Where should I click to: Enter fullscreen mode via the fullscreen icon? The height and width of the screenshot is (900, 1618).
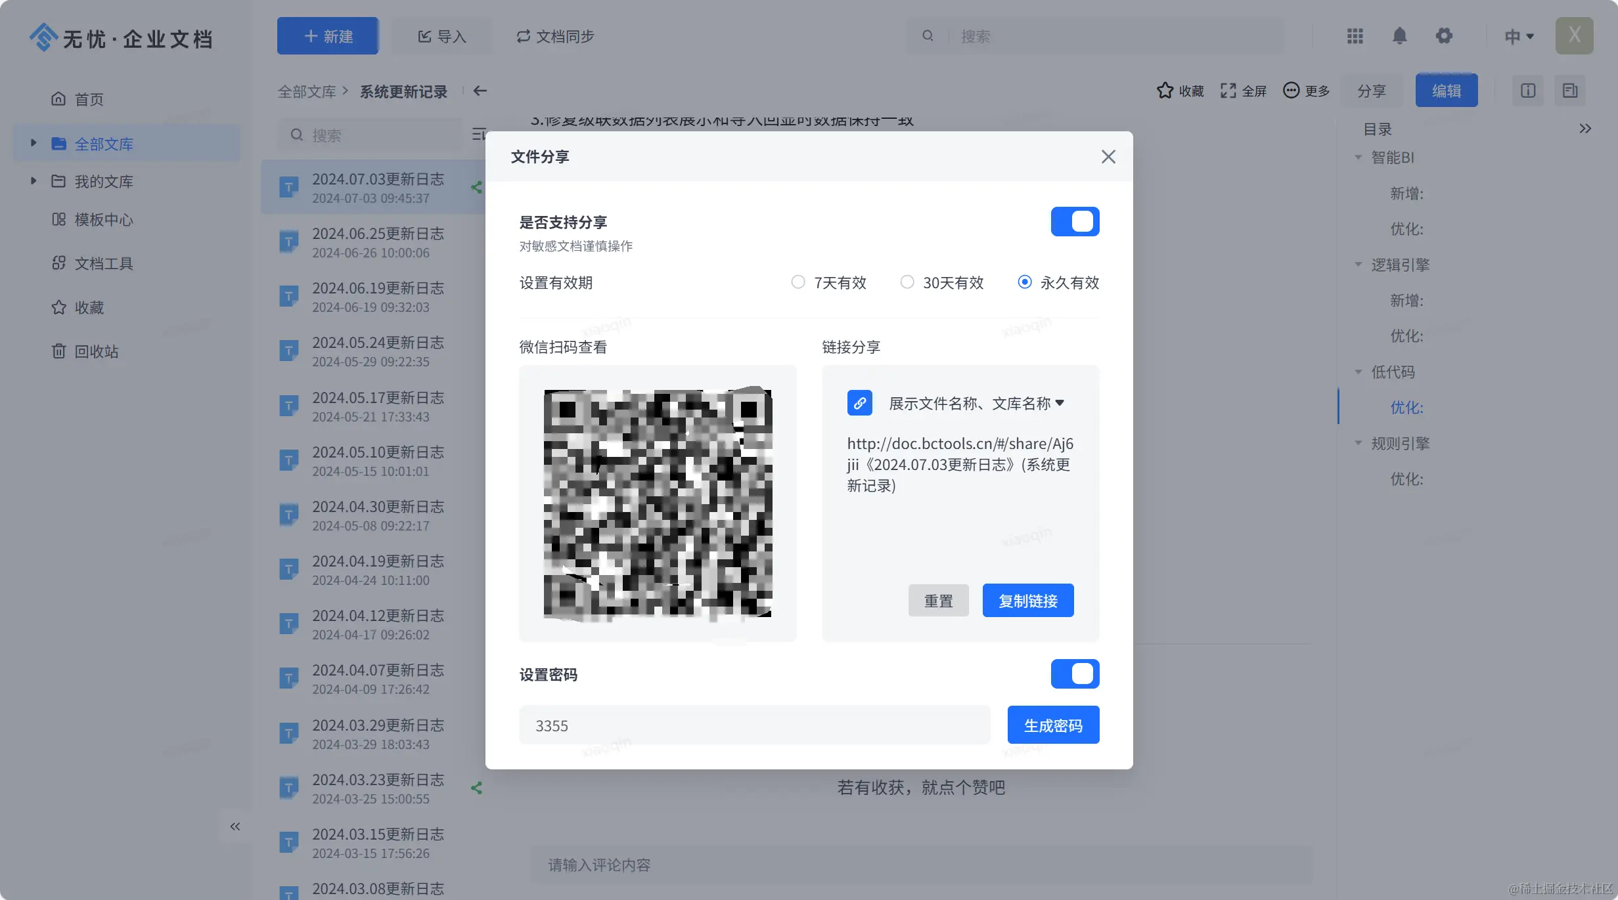pyautogui.click(x=1228, y=91)
